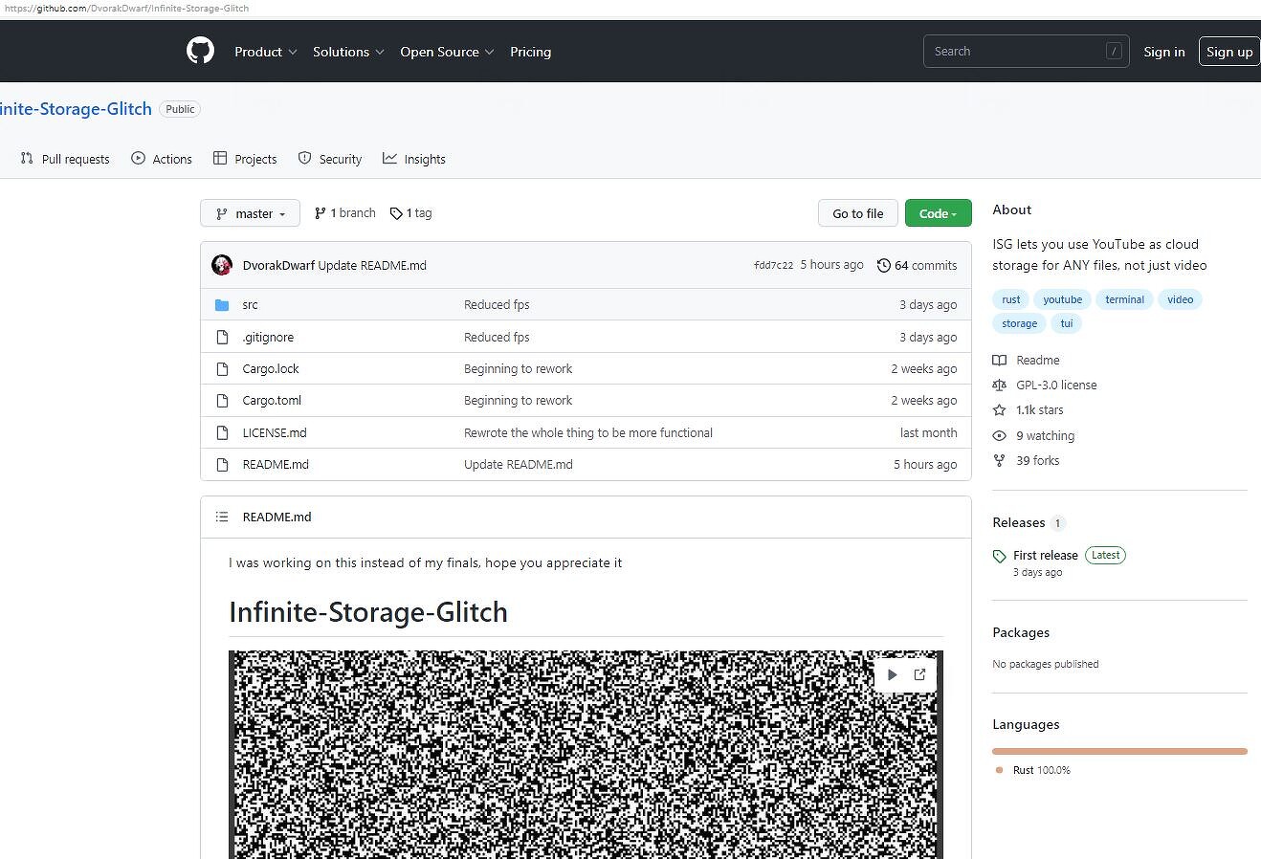Open the Solutions menu

click(x=348, y=52)
